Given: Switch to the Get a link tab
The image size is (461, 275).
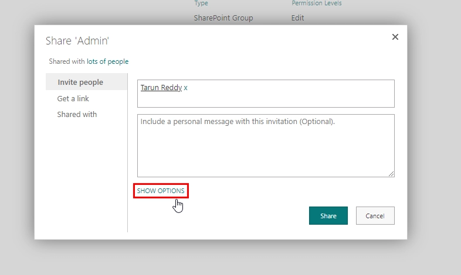Looking at the screenshot, I should [x=73, y=98].
